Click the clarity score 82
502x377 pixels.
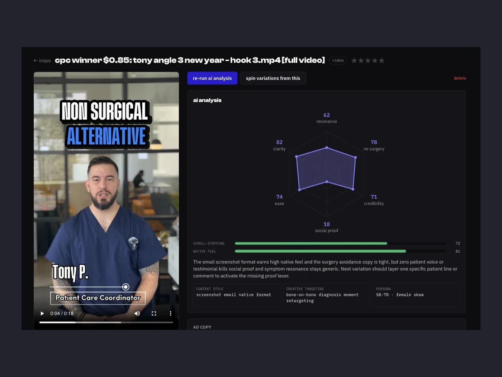click(279, 143)
